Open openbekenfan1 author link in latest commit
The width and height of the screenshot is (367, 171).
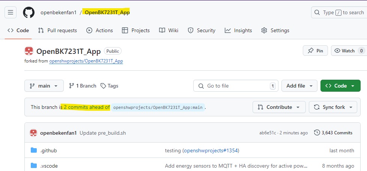click(x=59, y=133)
